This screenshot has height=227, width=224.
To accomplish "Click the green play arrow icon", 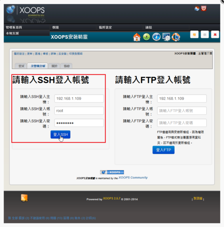I will tap(146, 37).
